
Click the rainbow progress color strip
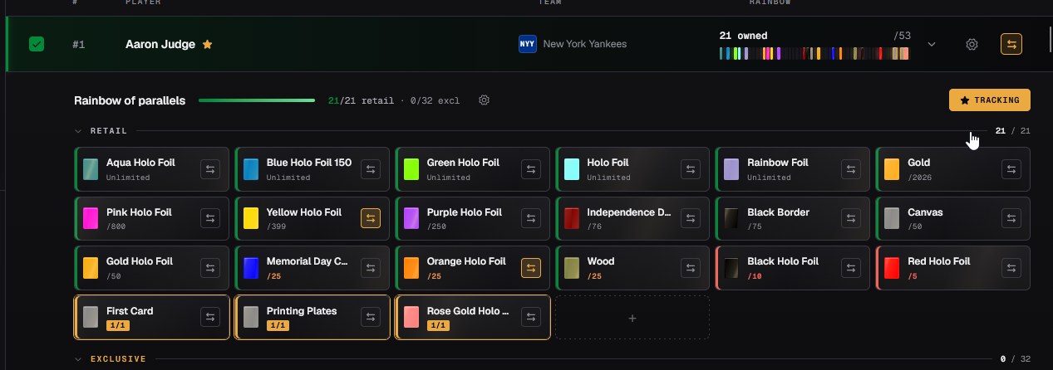[x=814, y=53]
